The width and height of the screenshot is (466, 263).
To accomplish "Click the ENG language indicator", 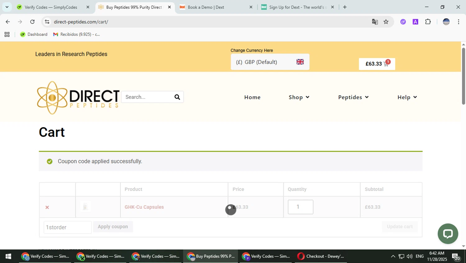I will (419, 256).
